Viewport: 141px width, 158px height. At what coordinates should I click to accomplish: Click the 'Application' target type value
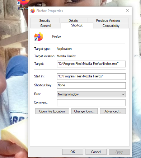tap(64, 49)
